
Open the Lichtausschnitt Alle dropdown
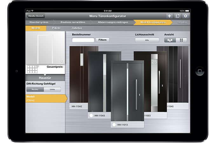147,40
